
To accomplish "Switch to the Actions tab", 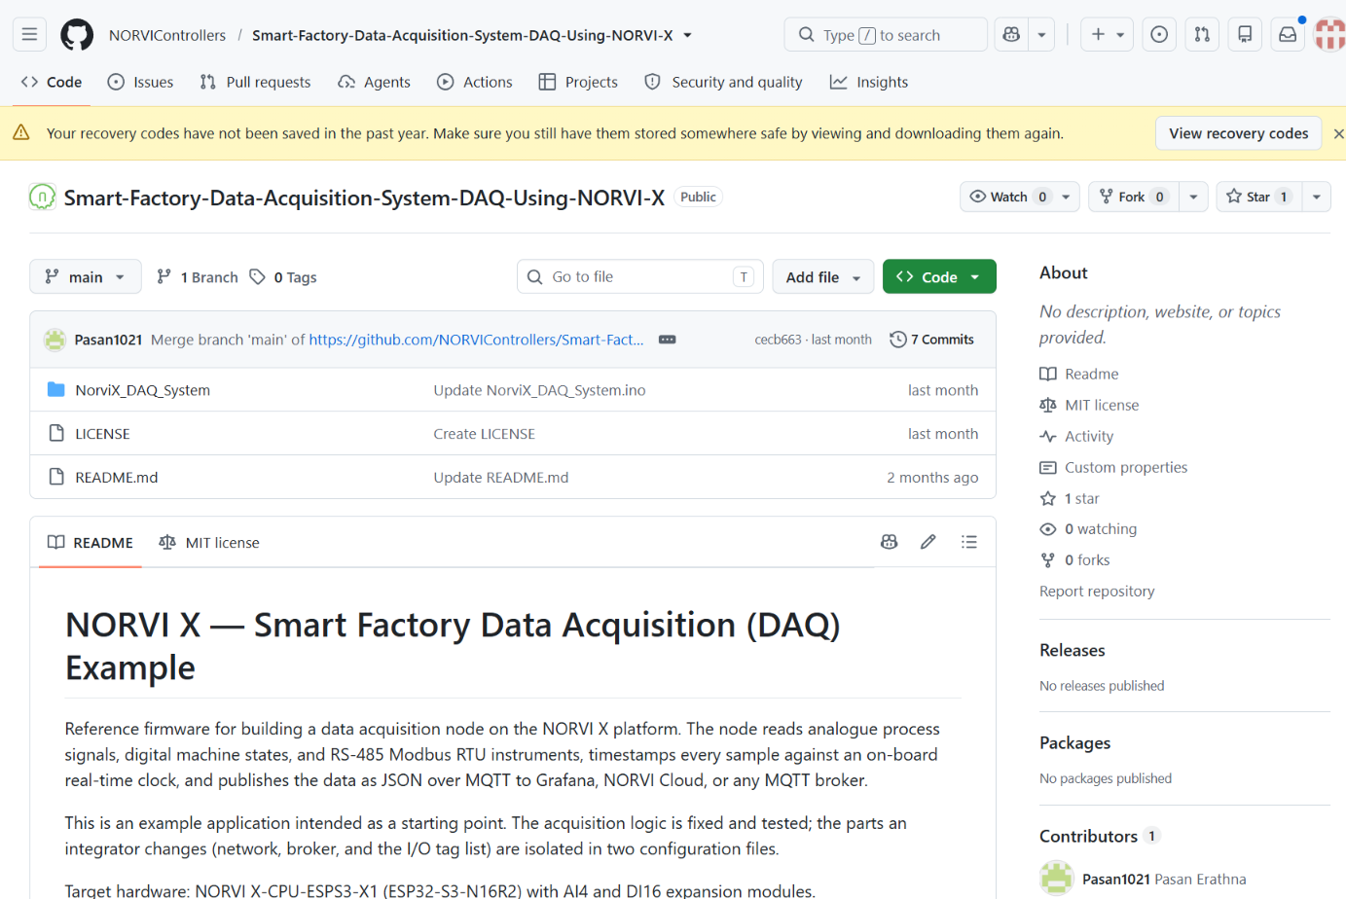I will (x=475, y=82).
